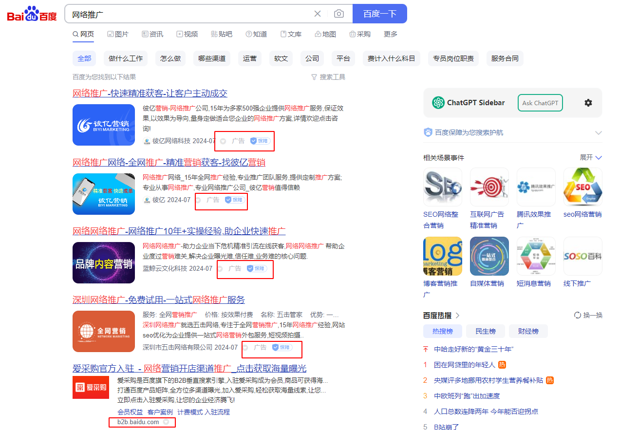This screenshot has width=619, height=430.
Task: Open camera image search icon
Action: pyautogui.click(x=339, y=14)
